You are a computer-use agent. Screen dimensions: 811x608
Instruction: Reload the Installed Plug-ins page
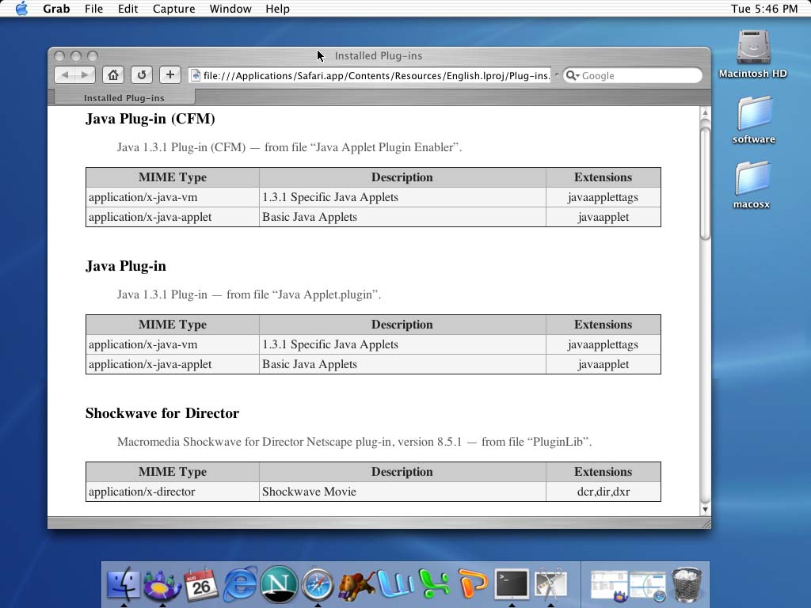point(142,75)
